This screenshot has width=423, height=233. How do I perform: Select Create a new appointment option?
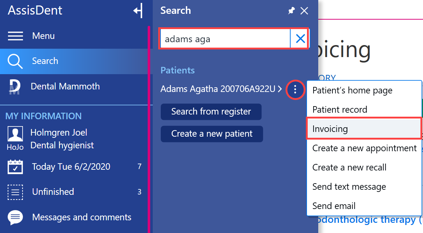pyautogui.click(x=364, y=148)
